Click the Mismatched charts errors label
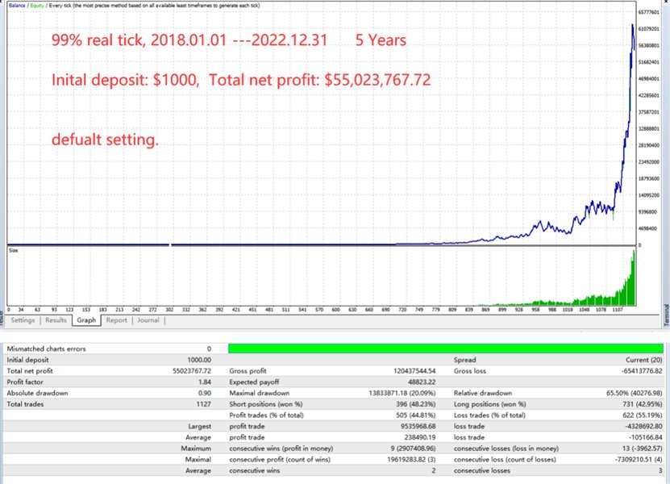This screenshot has width=670, height=484. pos(46,349)
